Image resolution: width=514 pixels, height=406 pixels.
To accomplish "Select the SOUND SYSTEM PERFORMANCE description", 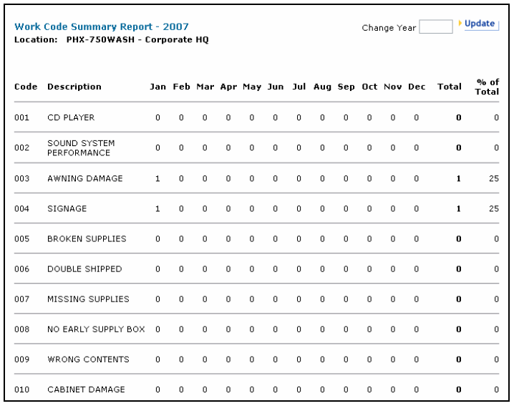I will click(x=81, y=148).
